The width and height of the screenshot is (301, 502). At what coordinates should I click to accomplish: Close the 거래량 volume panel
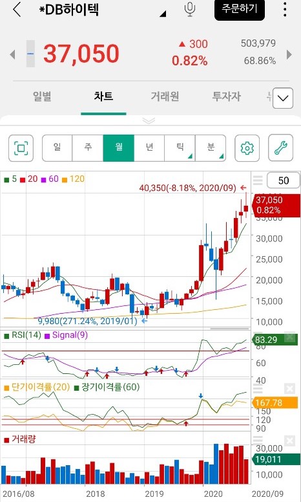(x=289, y=441)
